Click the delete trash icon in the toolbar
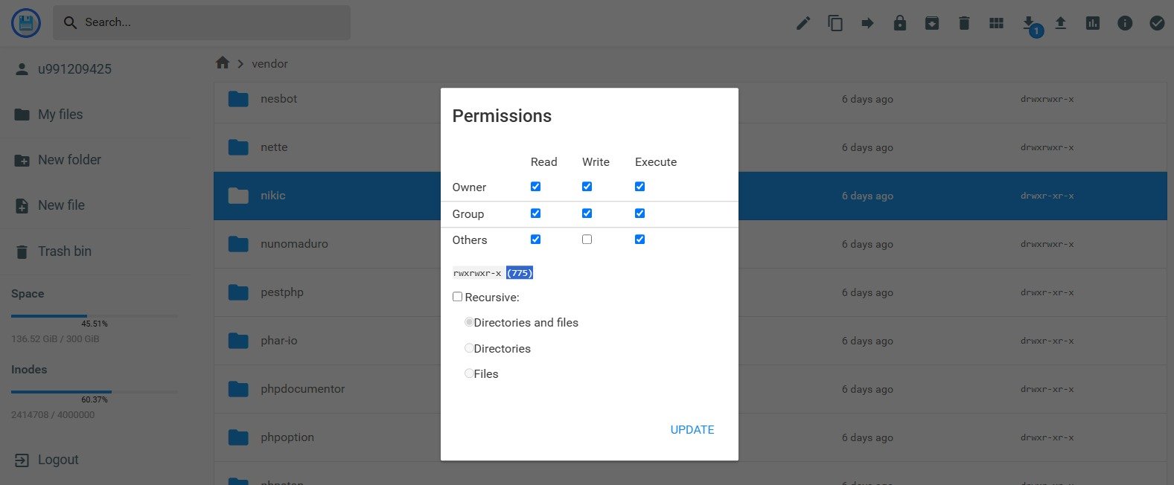 tap(964, 23)
